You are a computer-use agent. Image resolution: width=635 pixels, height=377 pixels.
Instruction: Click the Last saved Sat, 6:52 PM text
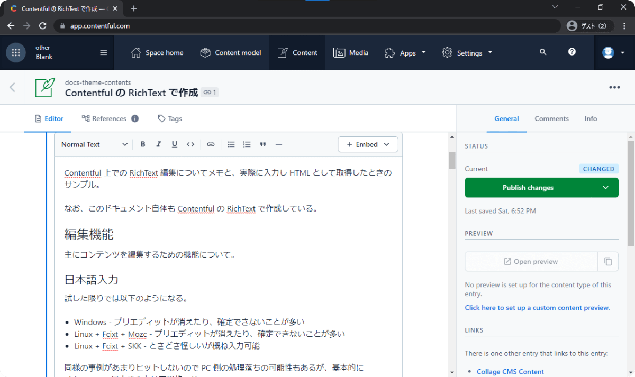click(x=500, y=211)
